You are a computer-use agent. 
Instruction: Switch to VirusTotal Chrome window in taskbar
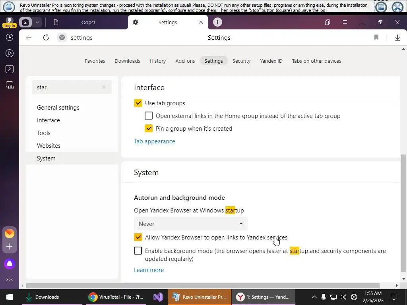coord(116,297)
